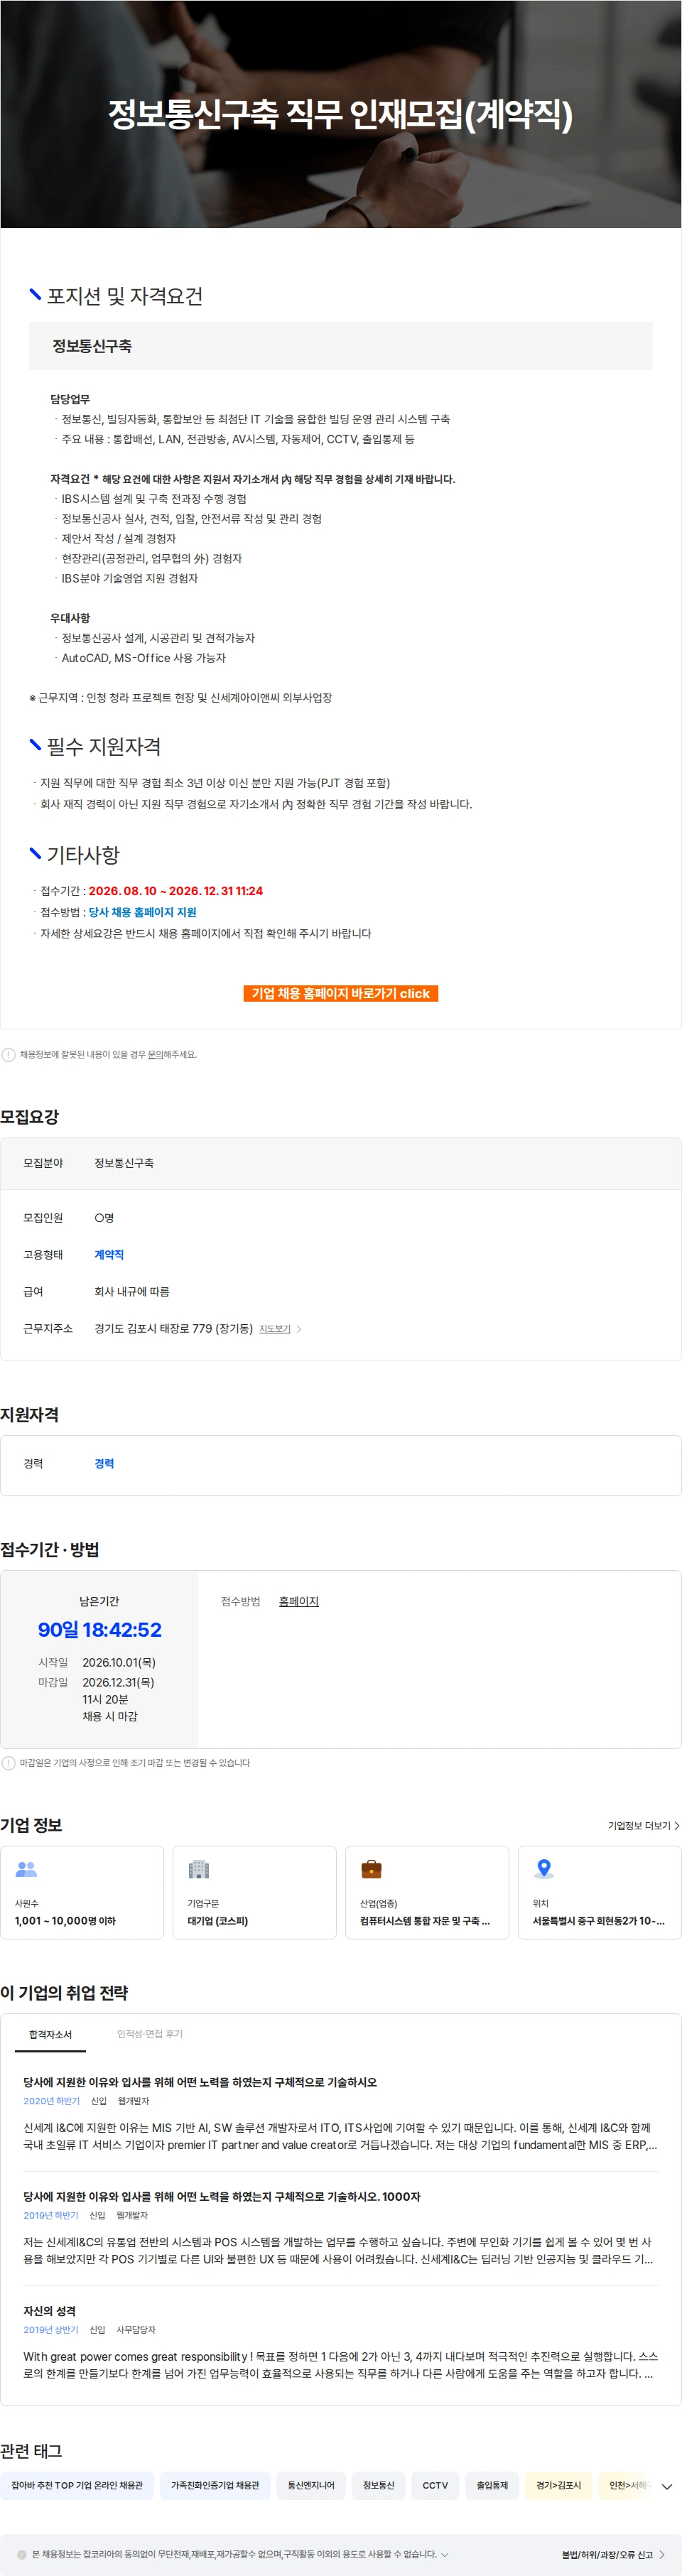Image resolution: width=682 pixels, height=2576 pixels.
Task: Click the 2019년 상반기 period label
Action: 51,2329
